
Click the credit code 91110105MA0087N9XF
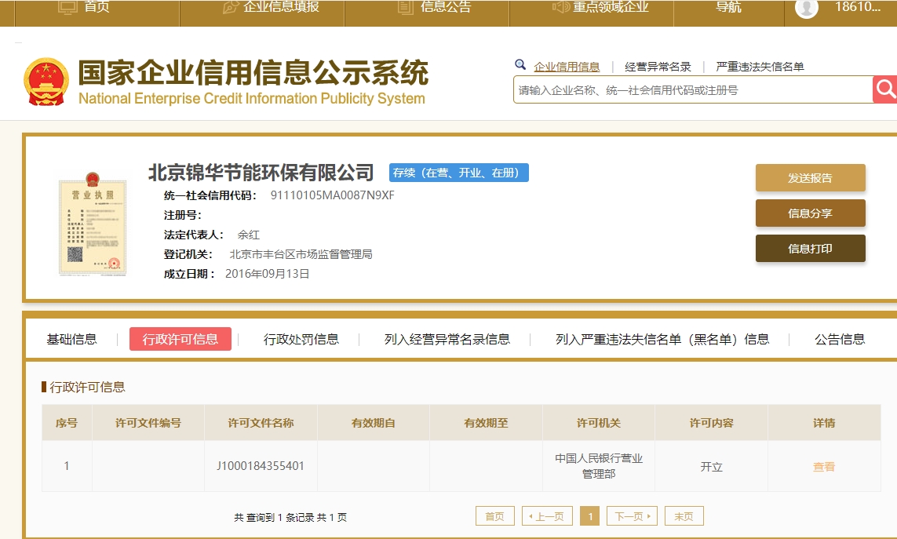333,195
